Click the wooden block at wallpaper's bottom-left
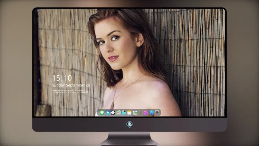Image resolution: width=259 pixels, height=146 pixels. [x=43, y=111]
